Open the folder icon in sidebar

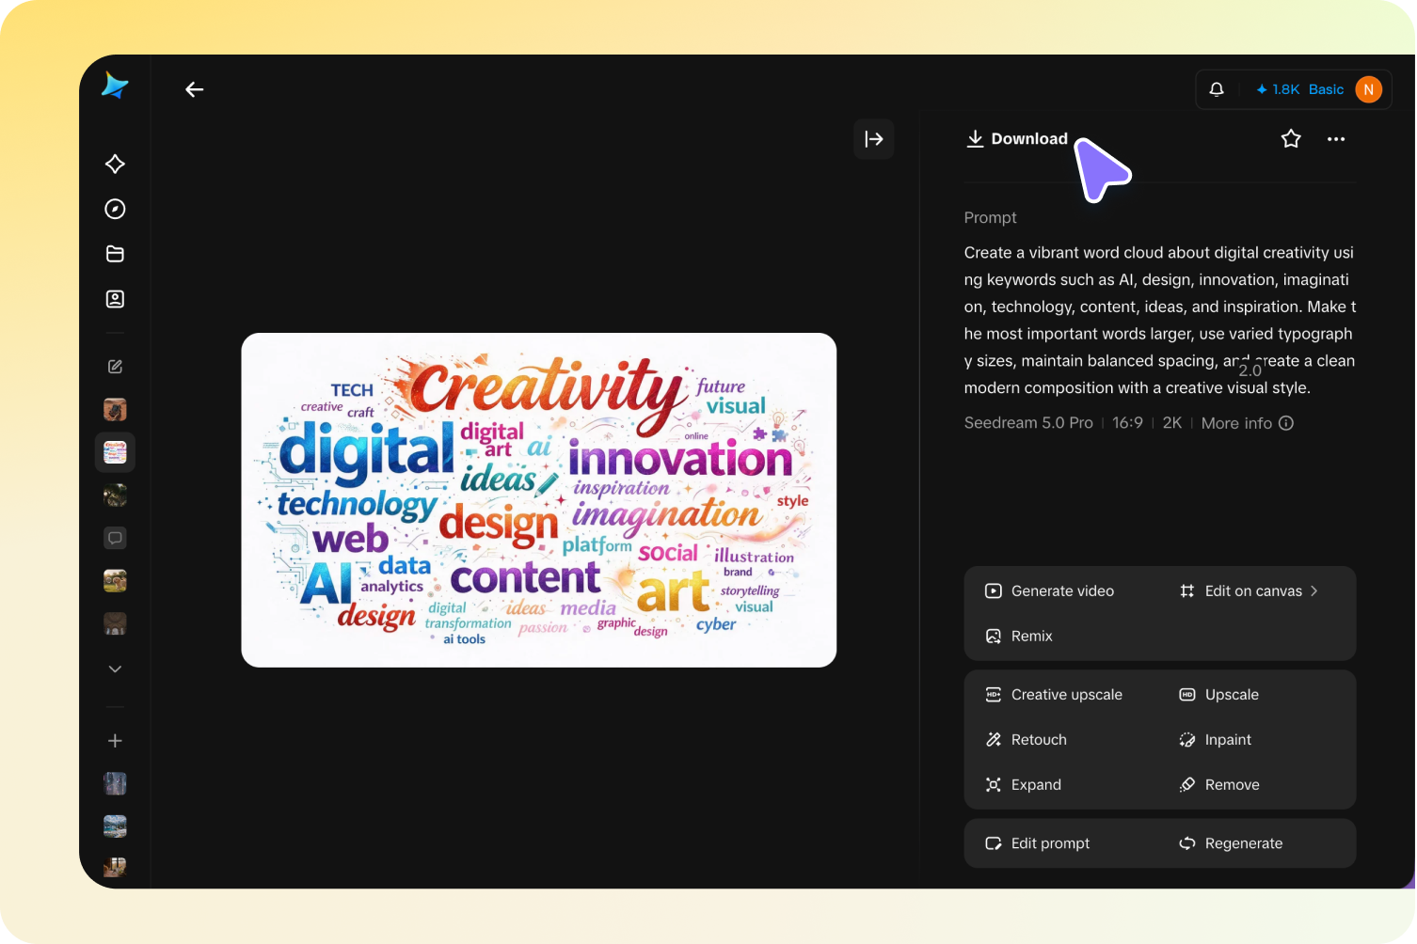[x=115, y=254]
